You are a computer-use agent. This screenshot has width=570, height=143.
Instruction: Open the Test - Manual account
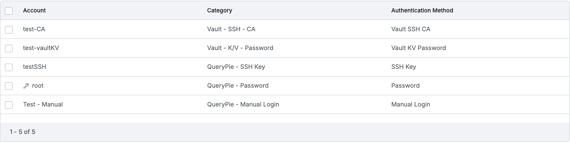coord(43,105)
